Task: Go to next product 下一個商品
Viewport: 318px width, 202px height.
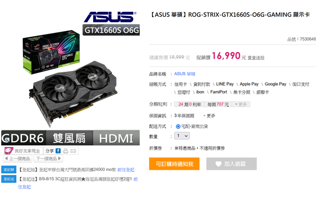Action: [x=49, y=158]
